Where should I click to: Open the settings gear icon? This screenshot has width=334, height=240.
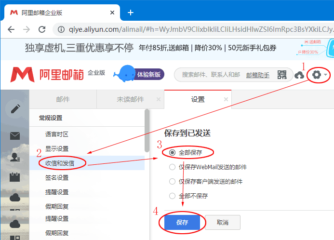[316, 75]
